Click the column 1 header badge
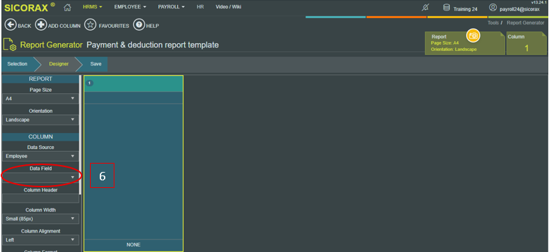The height and width of the screenshot is (252, 549). click(89, 83)
